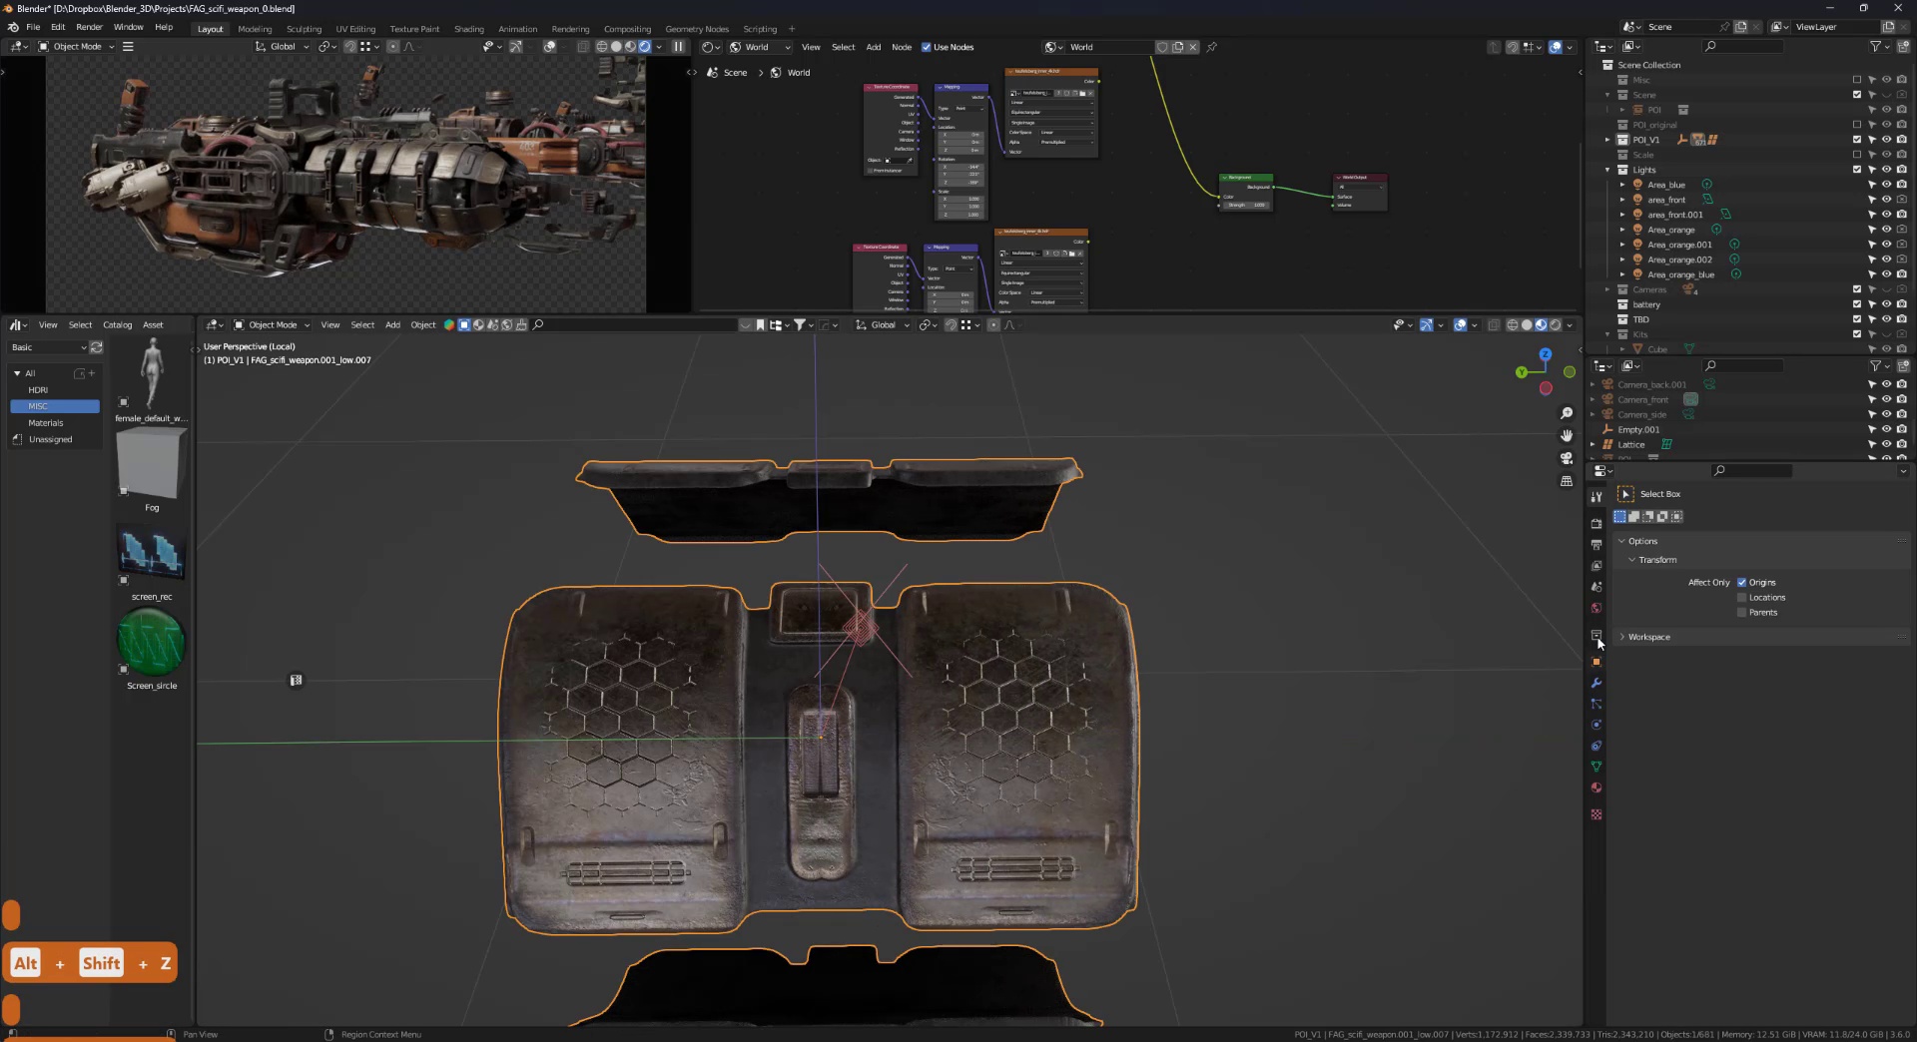Open the Basic asset library dropdown
This screenshot has width=1917, height=1042.
pos(48,347)
